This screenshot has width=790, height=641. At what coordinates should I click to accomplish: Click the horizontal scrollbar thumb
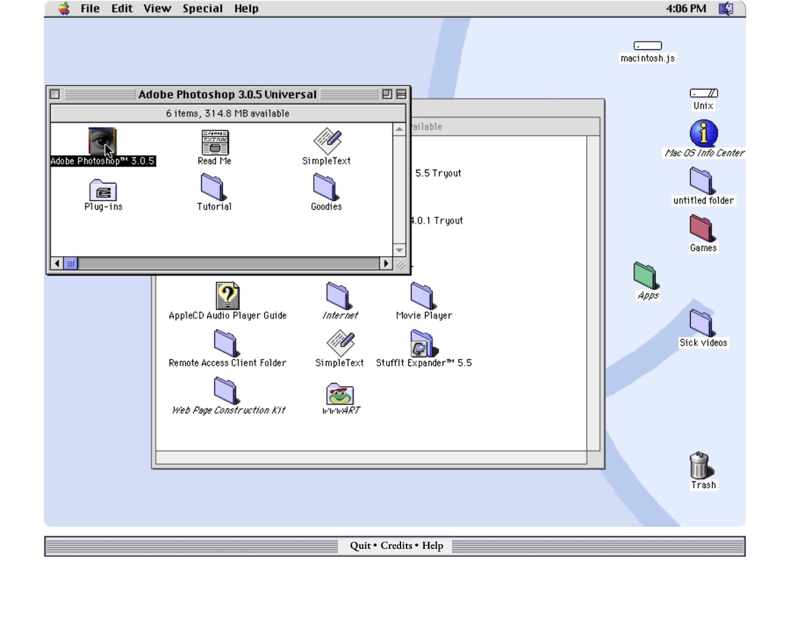coord(70,263)
